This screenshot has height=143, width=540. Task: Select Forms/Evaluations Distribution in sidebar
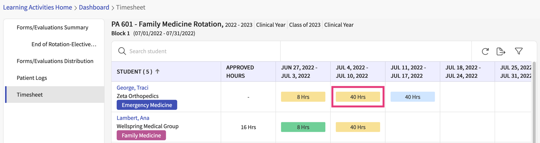[55, 61]
